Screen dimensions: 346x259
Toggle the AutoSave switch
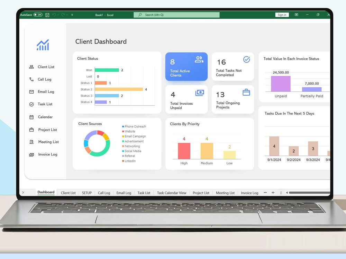[x=38, y=15]
